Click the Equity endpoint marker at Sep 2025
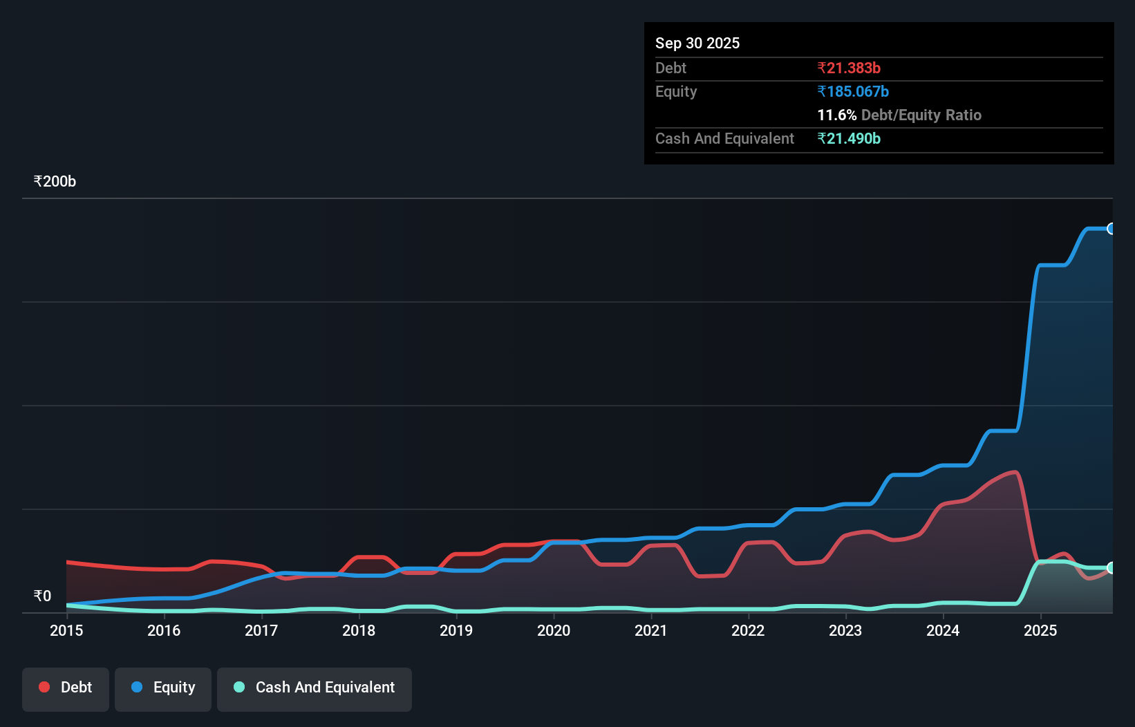Screen dimensions: 1135x727 1111,229
